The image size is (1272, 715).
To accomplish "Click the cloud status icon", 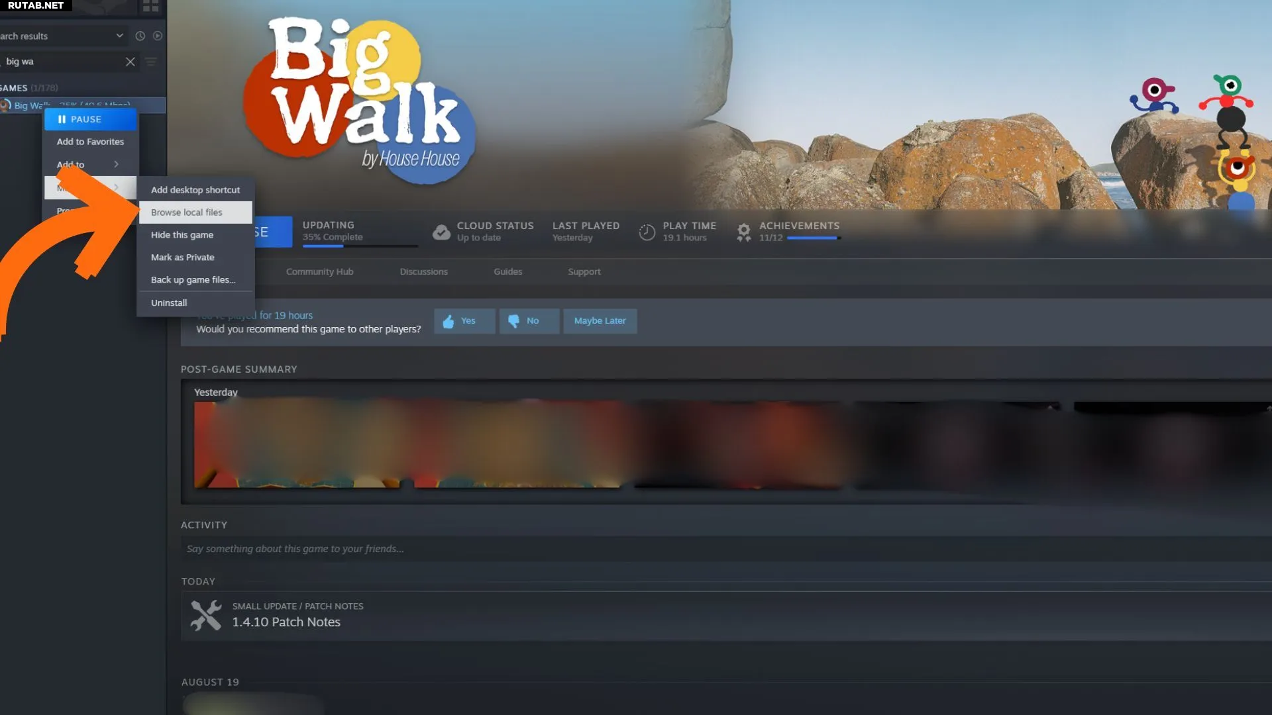I will click(441, 232).
